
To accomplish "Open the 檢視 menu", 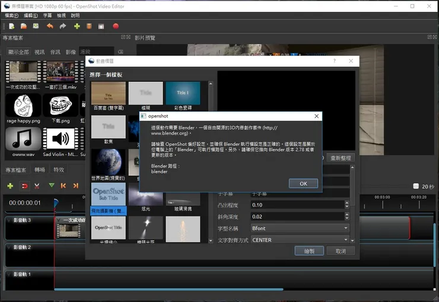I will coord(61,15).
